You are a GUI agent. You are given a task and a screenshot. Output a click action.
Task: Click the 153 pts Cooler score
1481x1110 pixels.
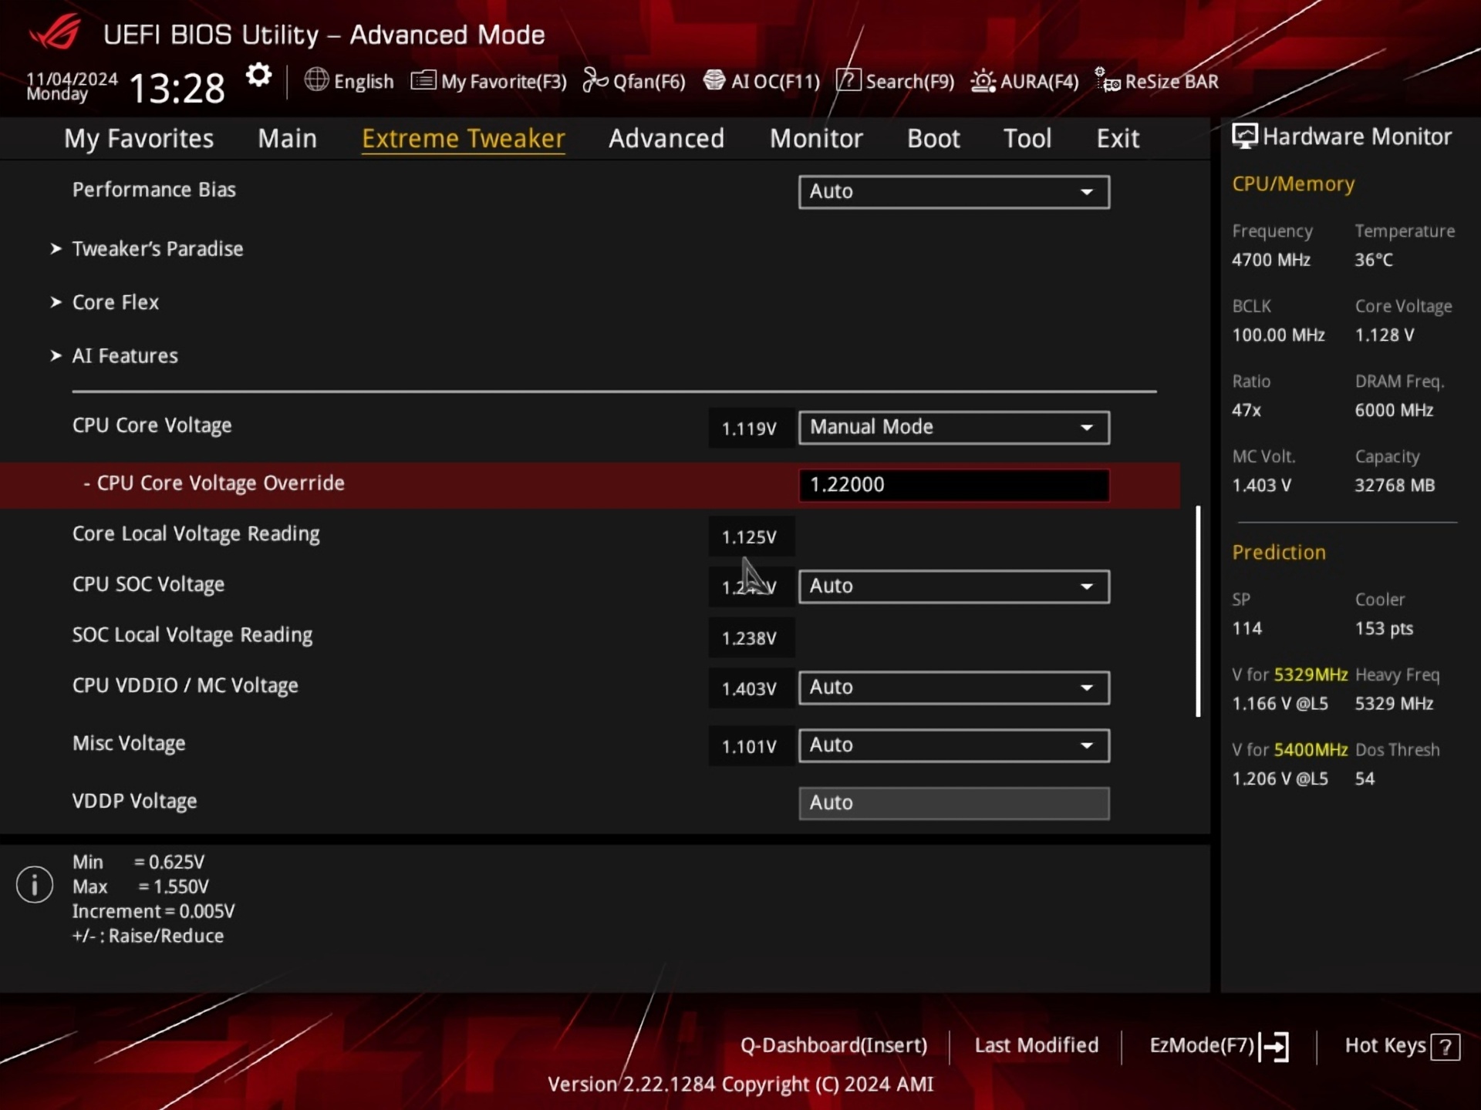1384,628
